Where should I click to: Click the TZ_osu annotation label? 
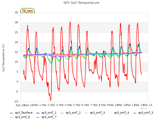(28, 11)
